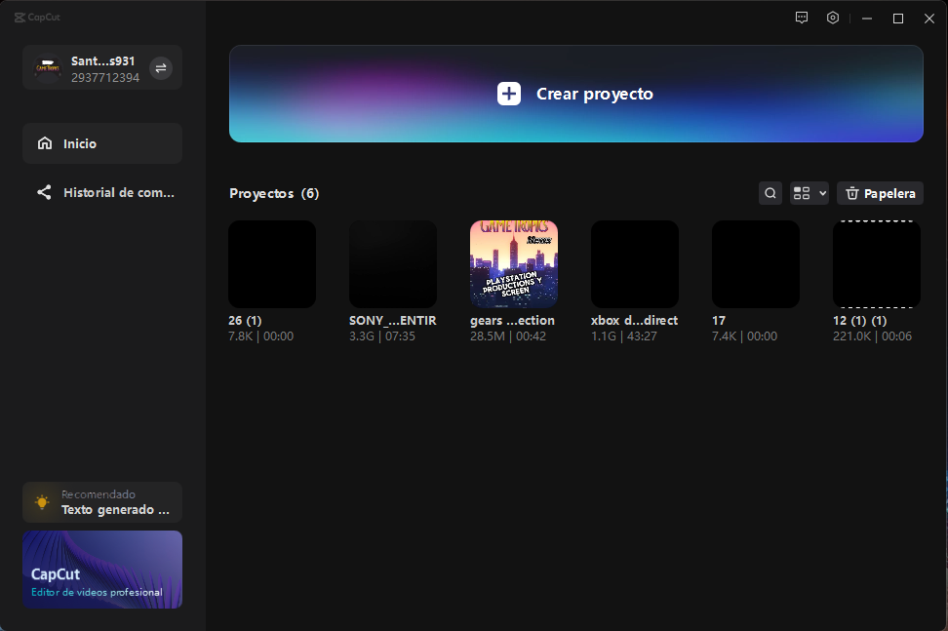
Task: Open the feedback chat bubble icon
Action: click(x=802, y=18)
